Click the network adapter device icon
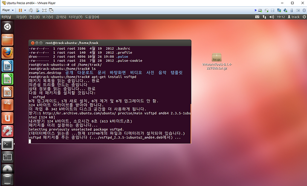 (279, 10)
